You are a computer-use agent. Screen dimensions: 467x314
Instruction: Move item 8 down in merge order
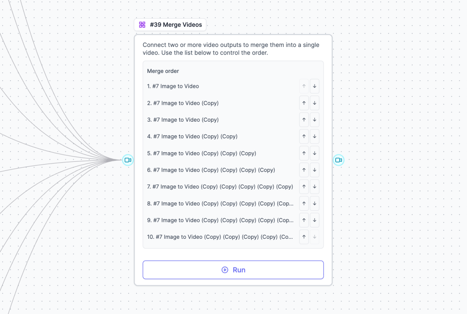point(315,203)
